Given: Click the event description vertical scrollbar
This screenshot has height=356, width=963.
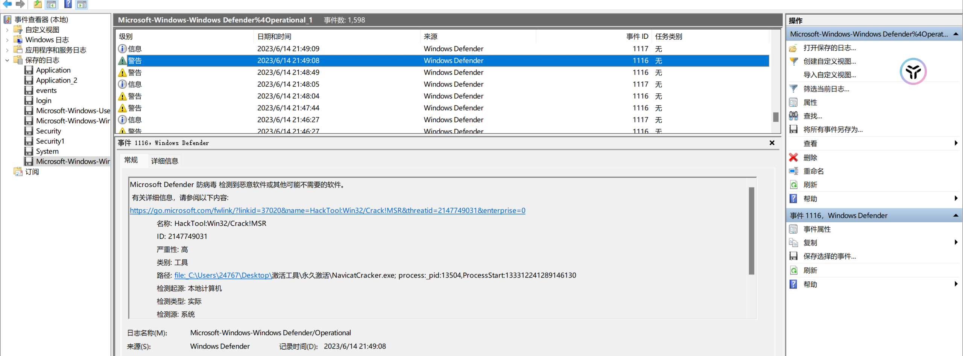Looking at the screenshot, I should [751, 231].
